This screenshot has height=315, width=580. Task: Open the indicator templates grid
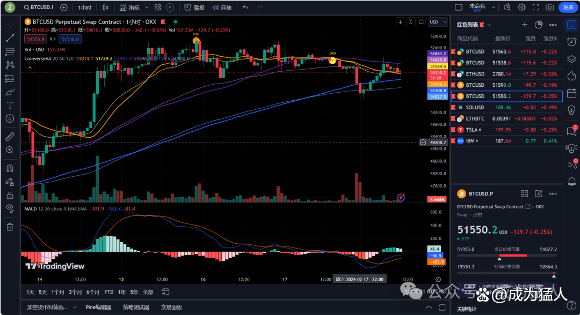click(157, 7)
